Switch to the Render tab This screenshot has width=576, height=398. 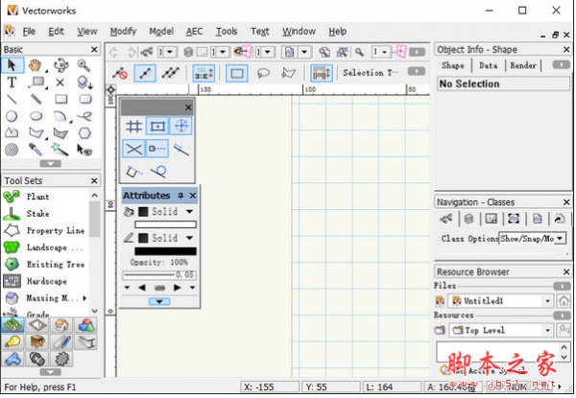tap(523, 65)
